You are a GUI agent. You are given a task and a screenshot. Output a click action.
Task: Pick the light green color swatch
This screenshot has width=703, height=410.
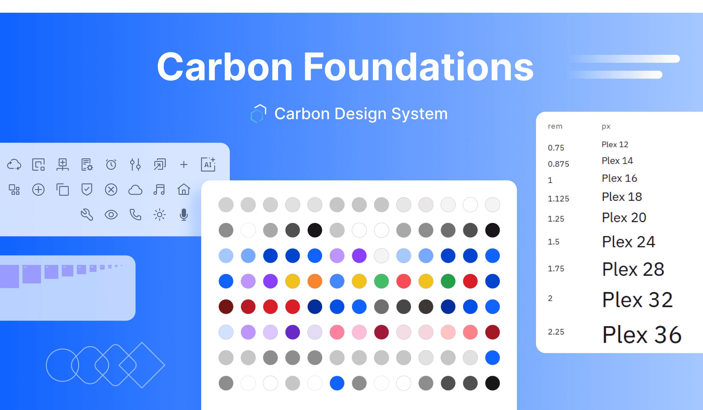(x=381, y=281)
